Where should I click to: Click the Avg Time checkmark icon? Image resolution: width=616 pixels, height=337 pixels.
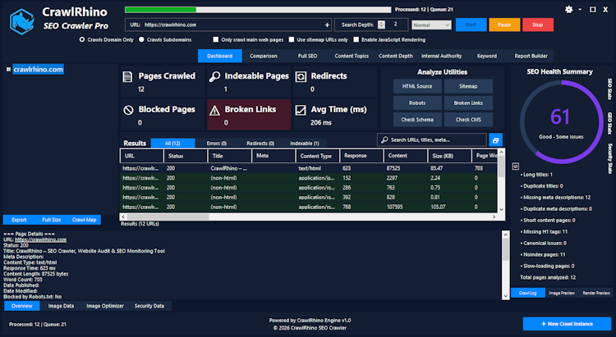click(301, 110)
